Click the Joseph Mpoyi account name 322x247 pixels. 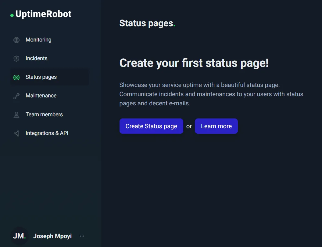pos(52,236)
